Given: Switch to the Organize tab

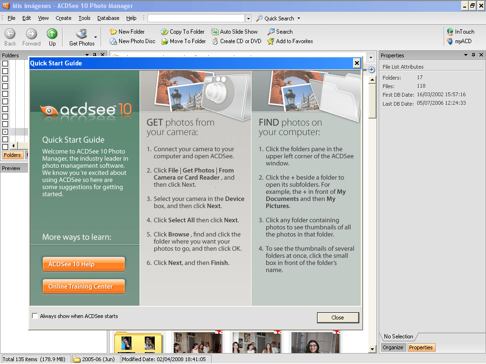Looking at the screenshot, I should (x=393, y=347).
